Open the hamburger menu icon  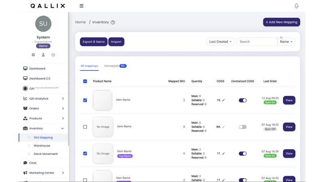[x=81, y=6]
